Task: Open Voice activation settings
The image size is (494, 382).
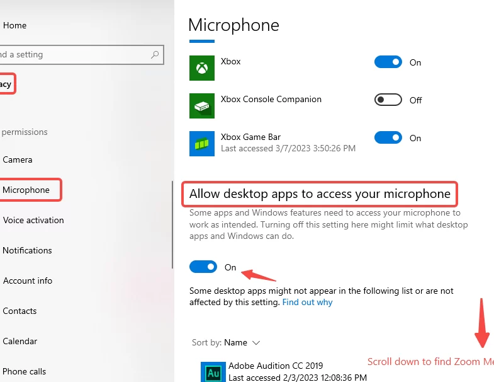Action: (33, 220)
